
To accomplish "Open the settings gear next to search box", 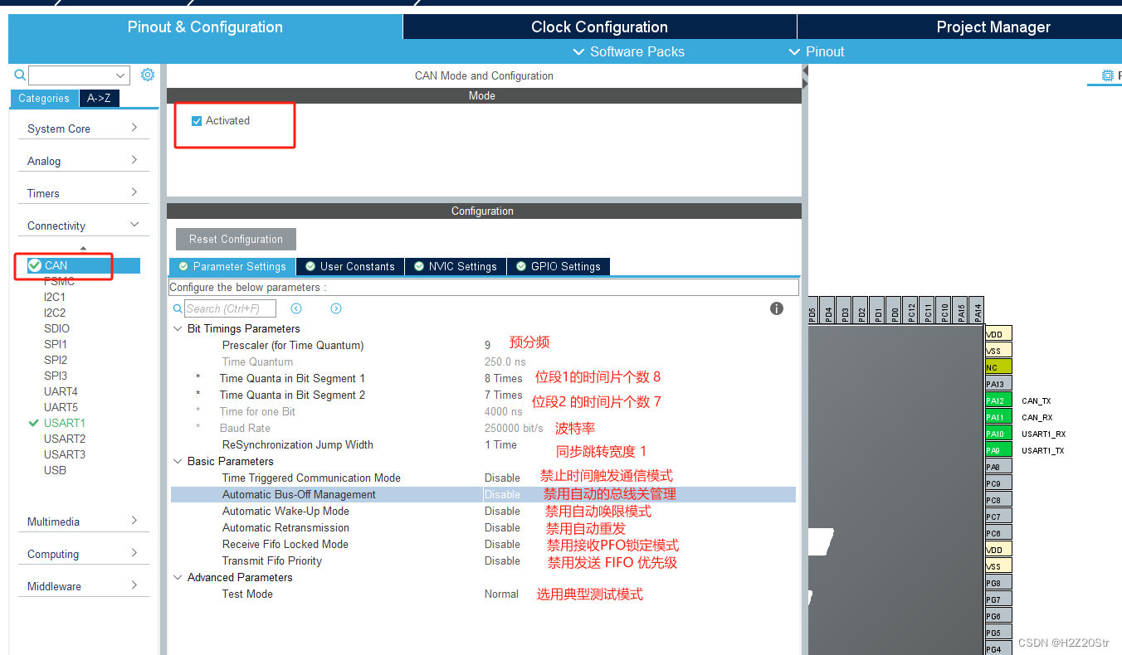I will (148, 75).
